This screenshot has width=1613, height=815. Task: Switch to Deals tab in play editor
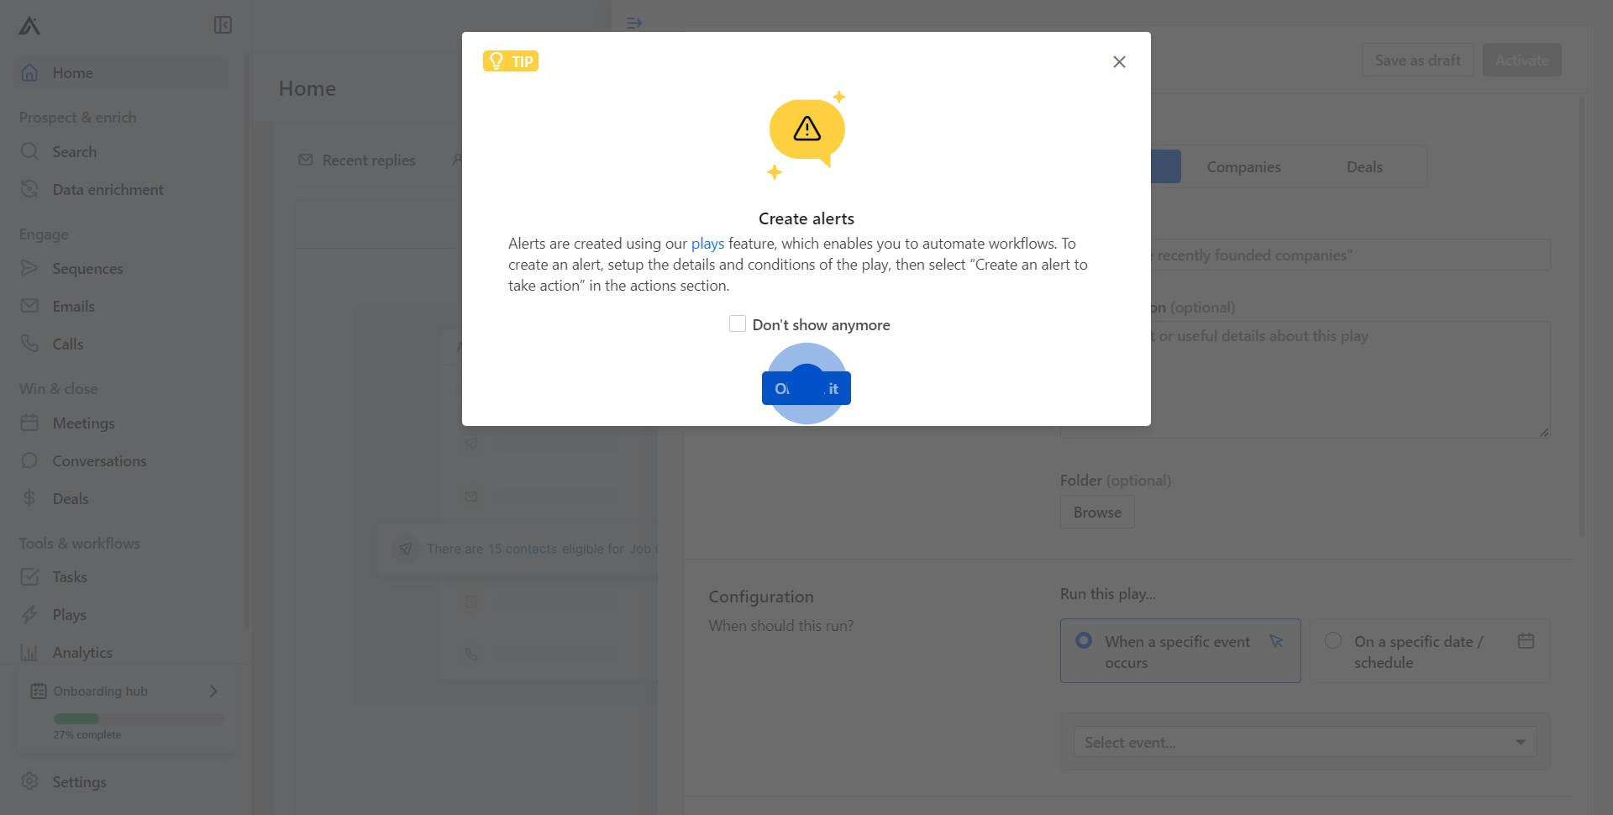(1364, 167)
